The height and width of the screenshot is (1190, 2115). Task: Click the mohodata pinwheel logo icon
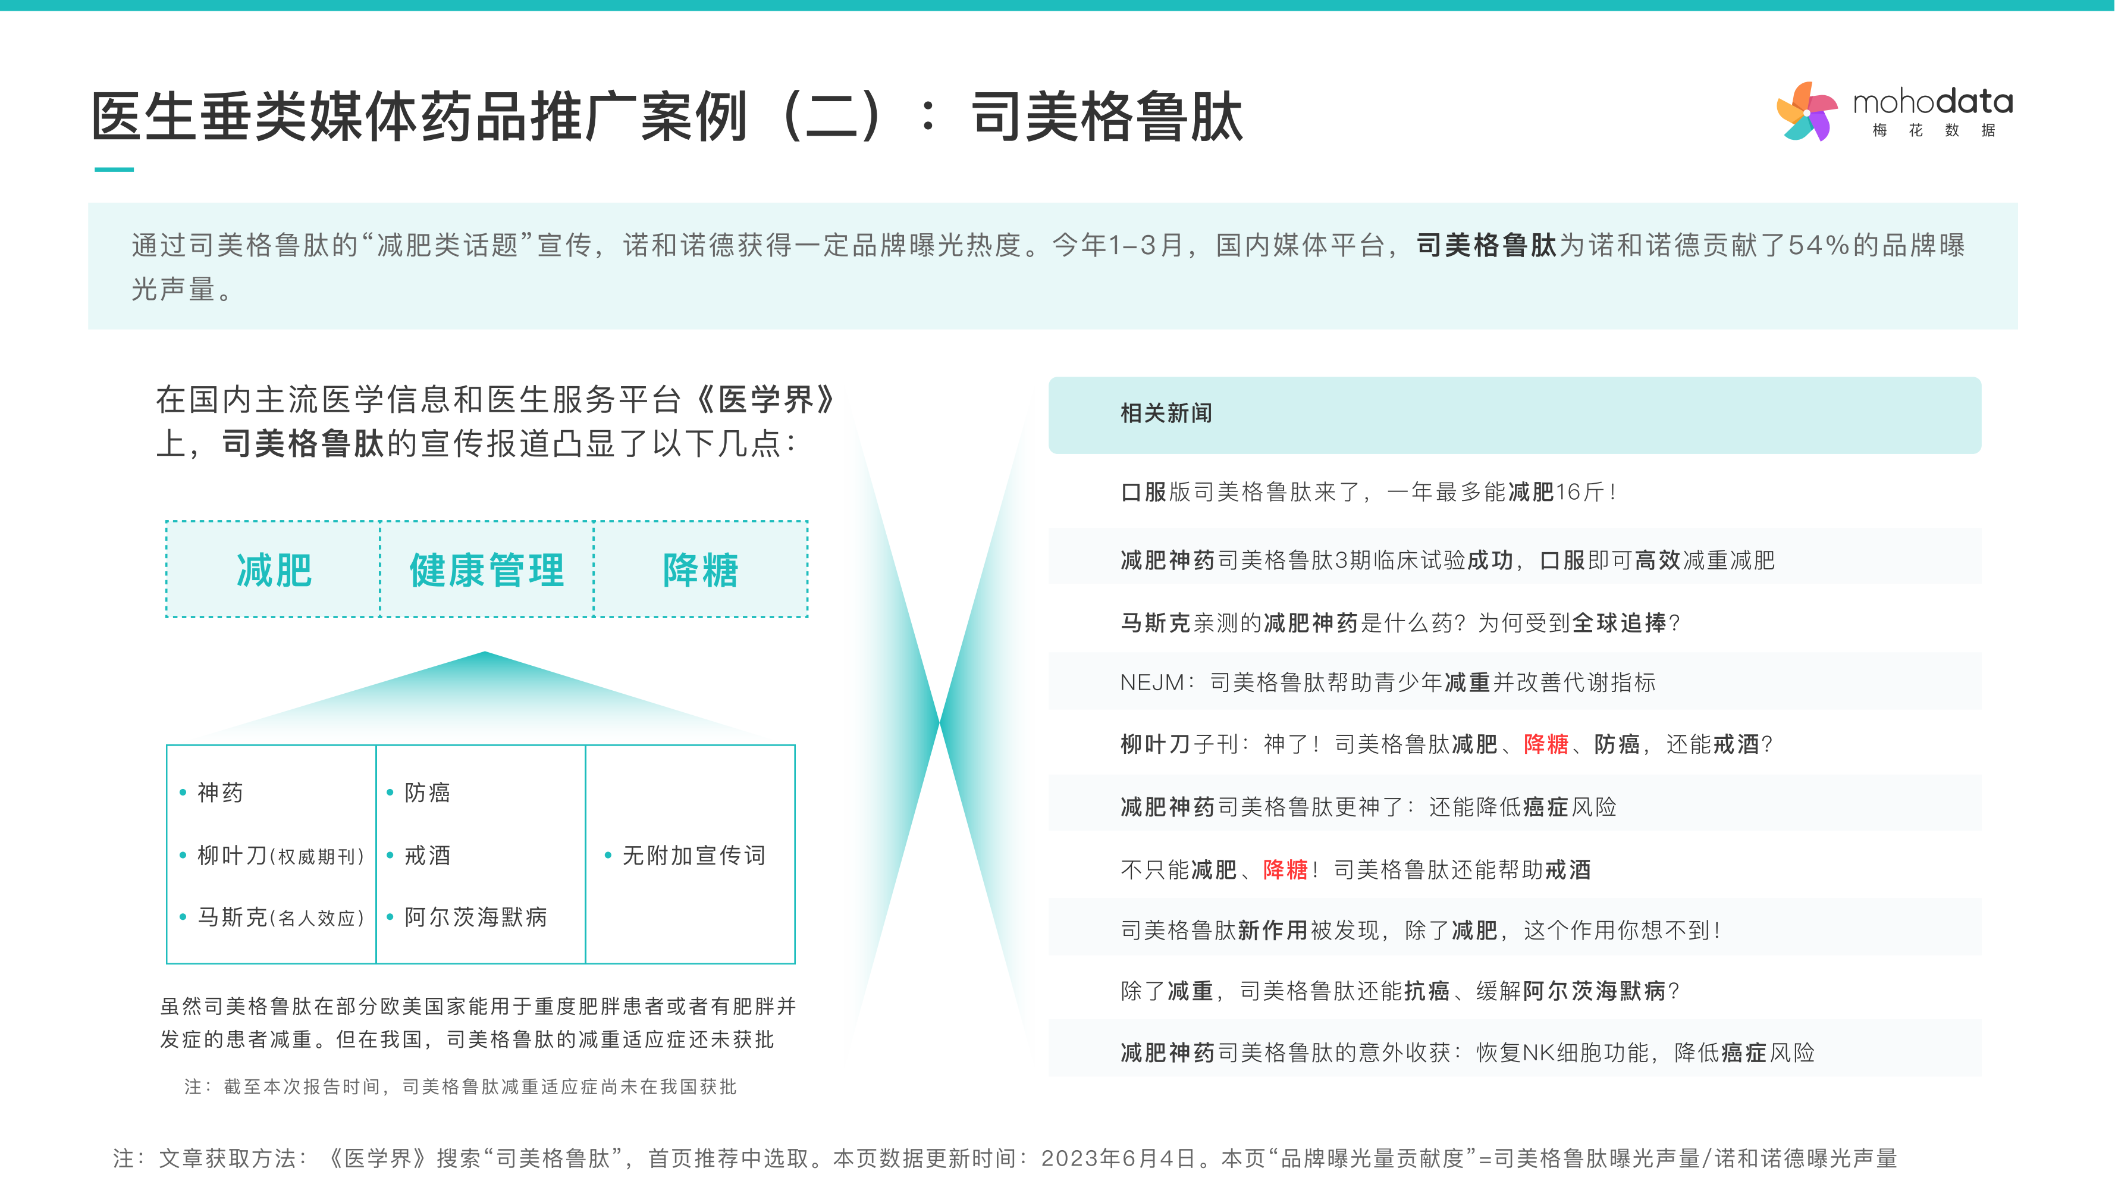point(1806,112)
